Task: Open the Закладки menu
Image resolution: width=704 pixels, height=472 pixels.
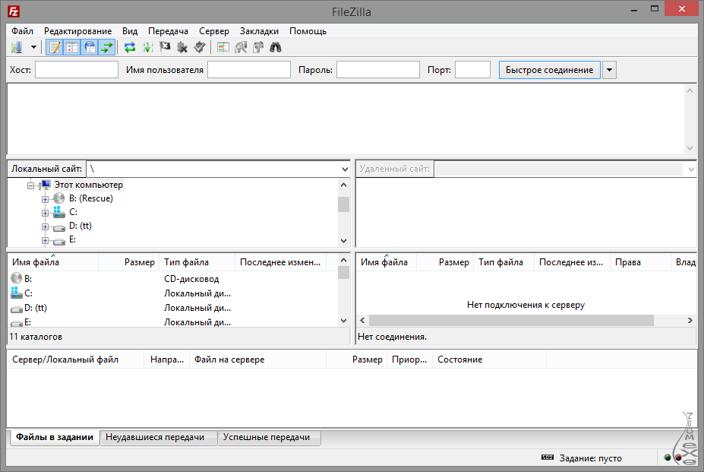Action: click(x=259, y=31)
